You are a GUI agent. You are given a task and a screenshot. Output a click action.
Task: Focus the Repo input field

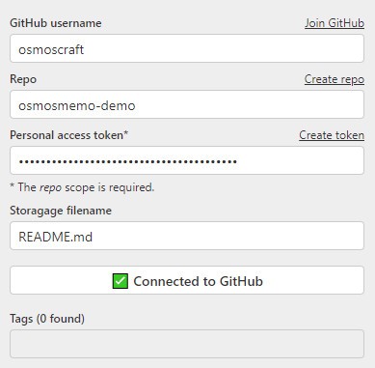click(187, 104)
